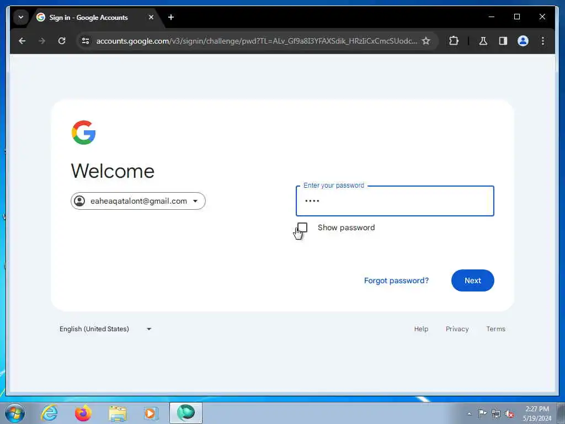
Task: Open the network tray icon
Action: click(x=496, y=414)
